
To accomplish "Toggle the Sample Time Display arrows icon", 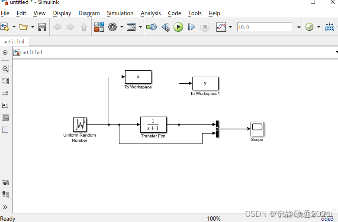I will click(x=5, y=93).
